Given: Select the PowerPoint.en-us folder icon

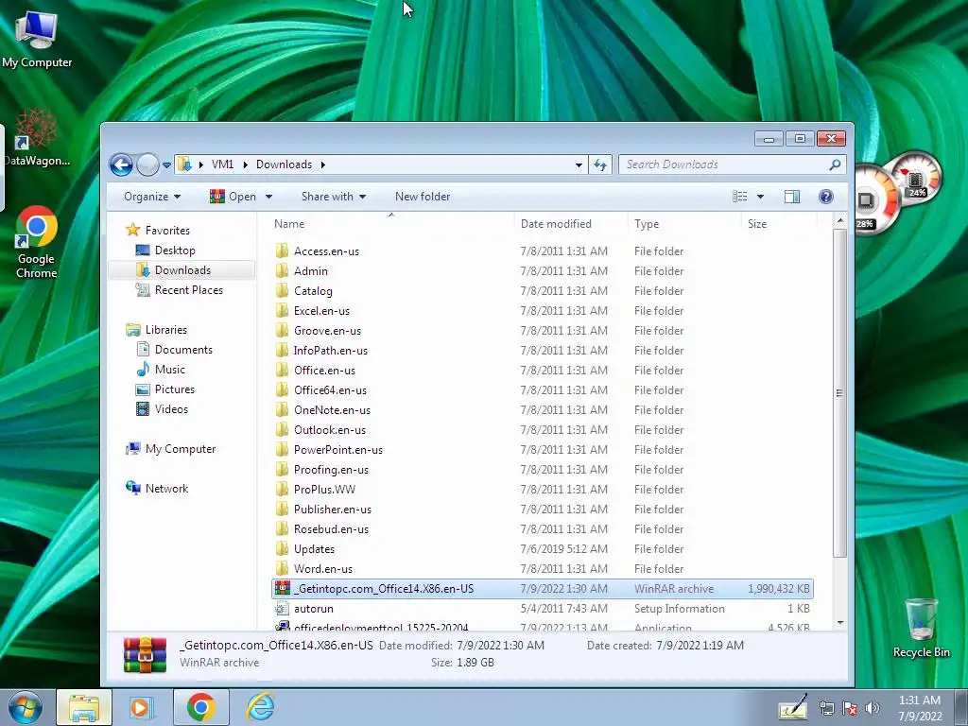Looking at the screenshot, I should (282, 449).
